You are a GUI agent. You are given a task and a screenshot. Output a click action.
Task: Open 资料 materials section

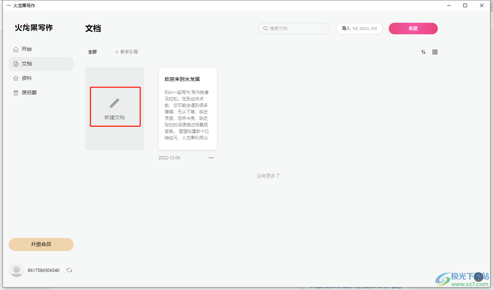click(41, 78)
